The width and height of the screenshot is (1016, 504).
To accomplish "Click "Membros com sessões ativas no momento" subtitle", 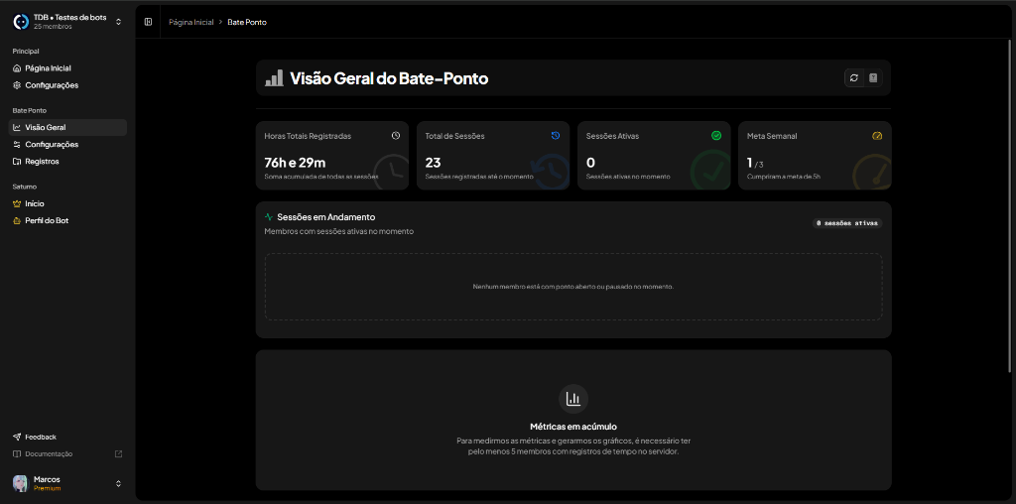I will pos(339,231).
